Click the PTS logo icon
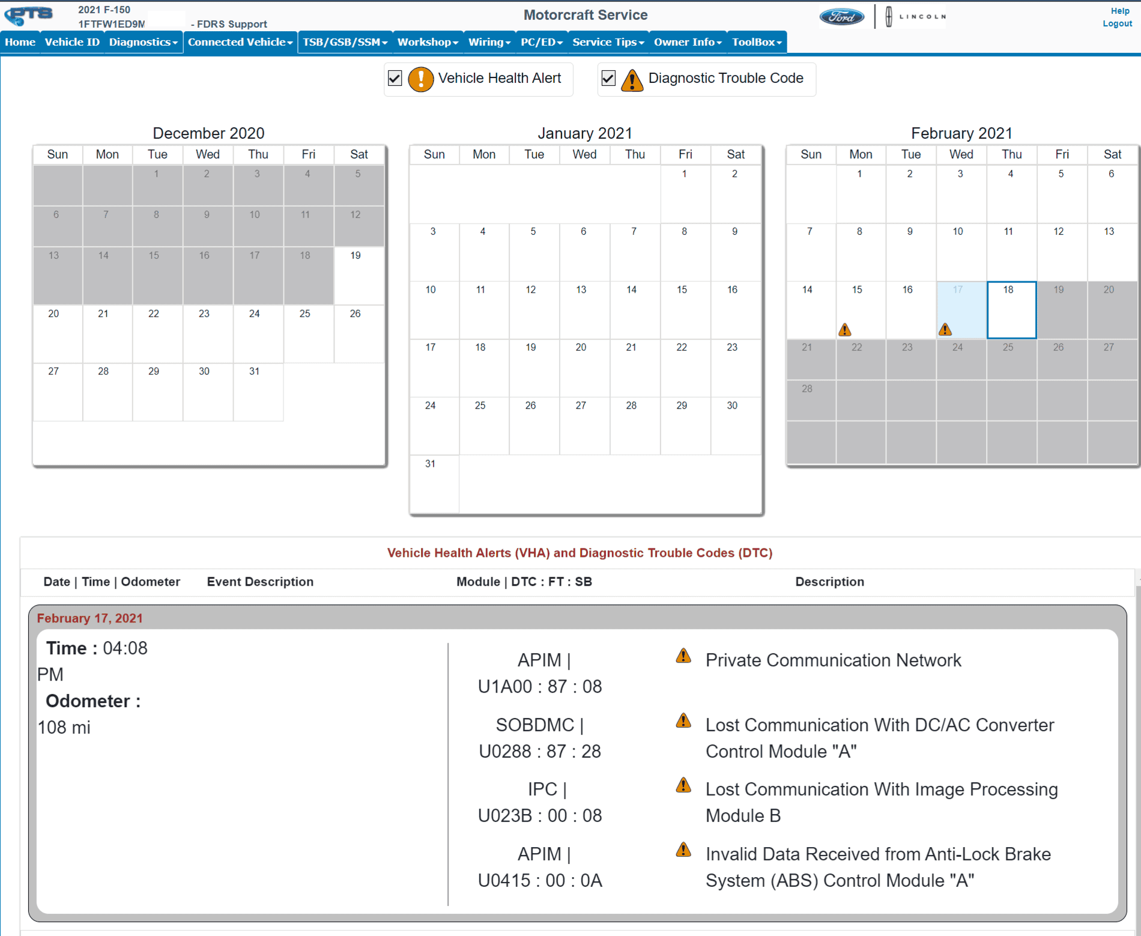 click(x=28, y=16)
